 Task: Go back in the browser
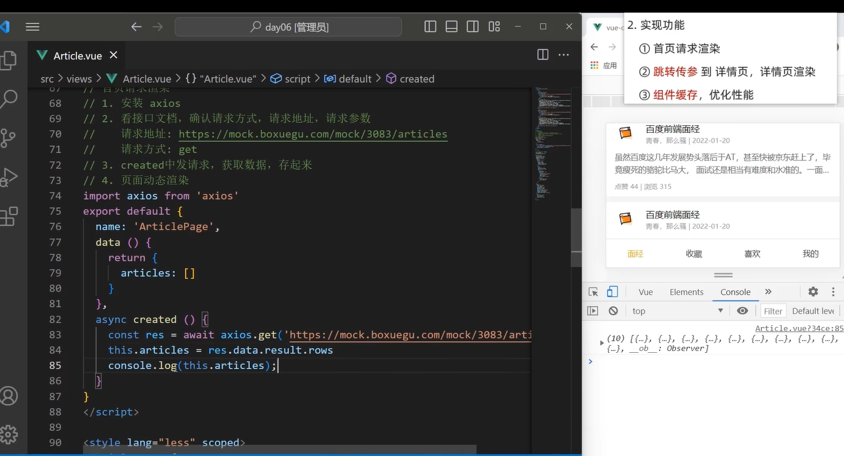point(594,47)
